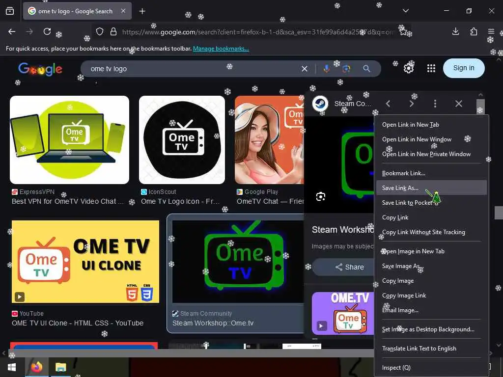The image size is (503, 377).
Task: Choose Copy Image Link
Action: pyautogui.click(x=431, y=296)
